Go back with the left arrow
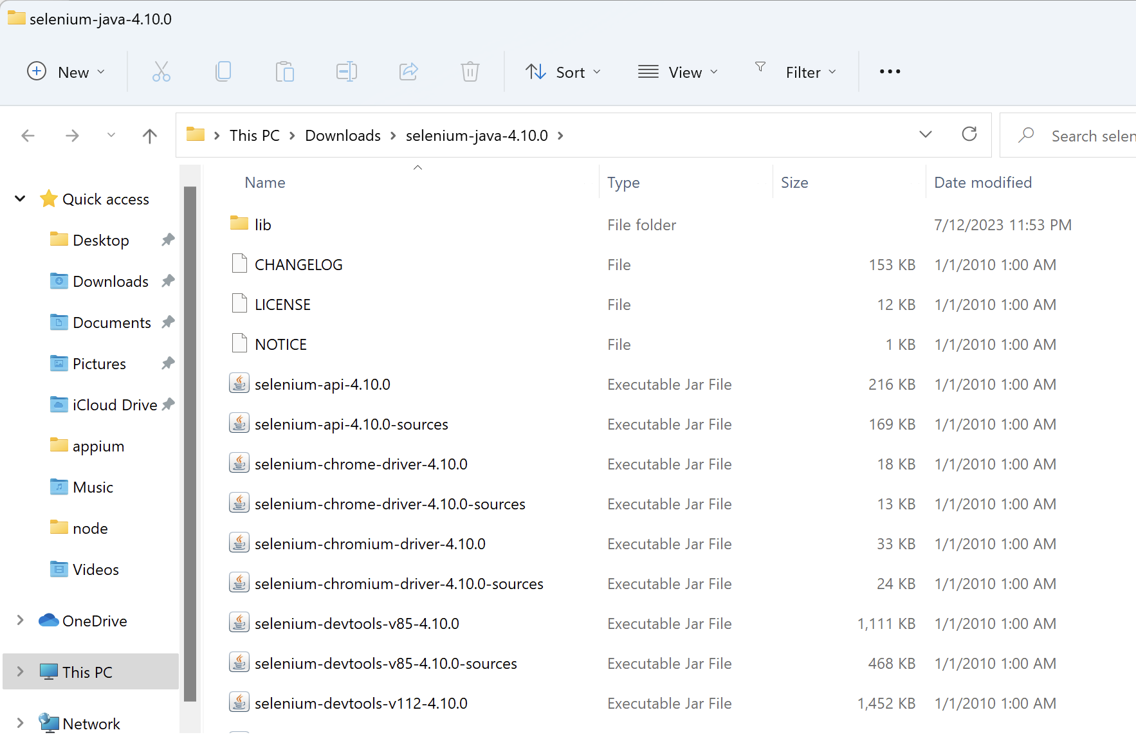The width and height of the screenshot is (1136, 737). [x=28, y=136]
